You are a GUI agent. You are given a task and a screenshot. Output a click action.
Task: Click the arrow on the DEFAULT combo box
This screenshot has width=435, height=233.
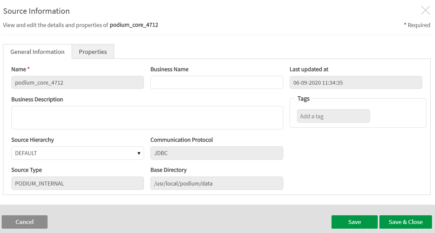coord(139,153)
